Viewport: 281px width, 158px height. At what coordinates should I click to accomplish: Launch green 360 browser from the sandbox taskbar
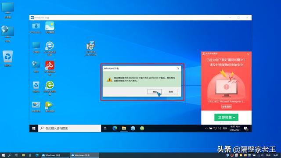tap(142, 128)
